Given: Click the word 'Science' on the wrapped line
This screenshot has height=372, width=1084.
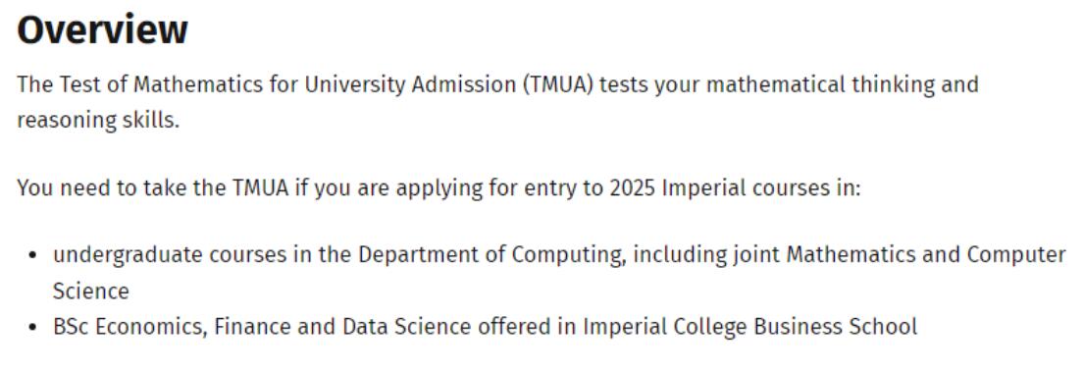Looking at the screenshot, I should 90,292.
